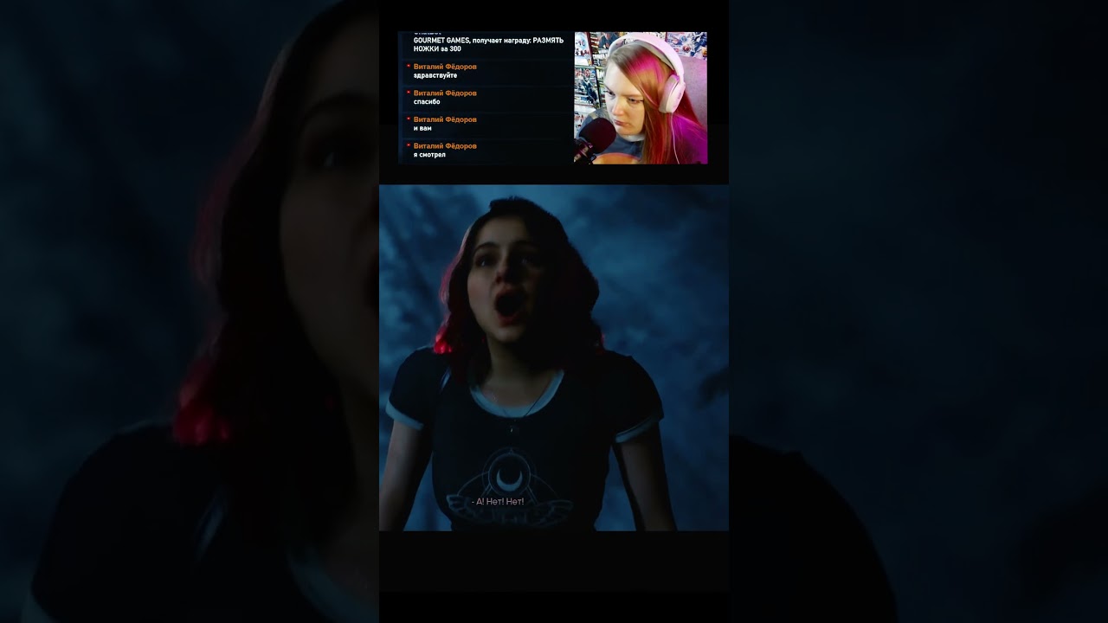Click the chat message "здравствуйте"
Viewport: 1108px width, 623px height.
tap(435, 76)
